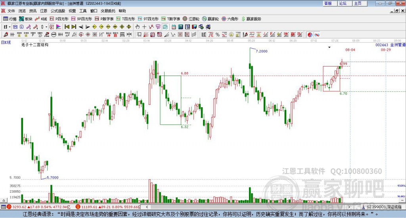Click the 论坛 forum button
The height and width of the screenshot is (218, 406).
[345, 3]
